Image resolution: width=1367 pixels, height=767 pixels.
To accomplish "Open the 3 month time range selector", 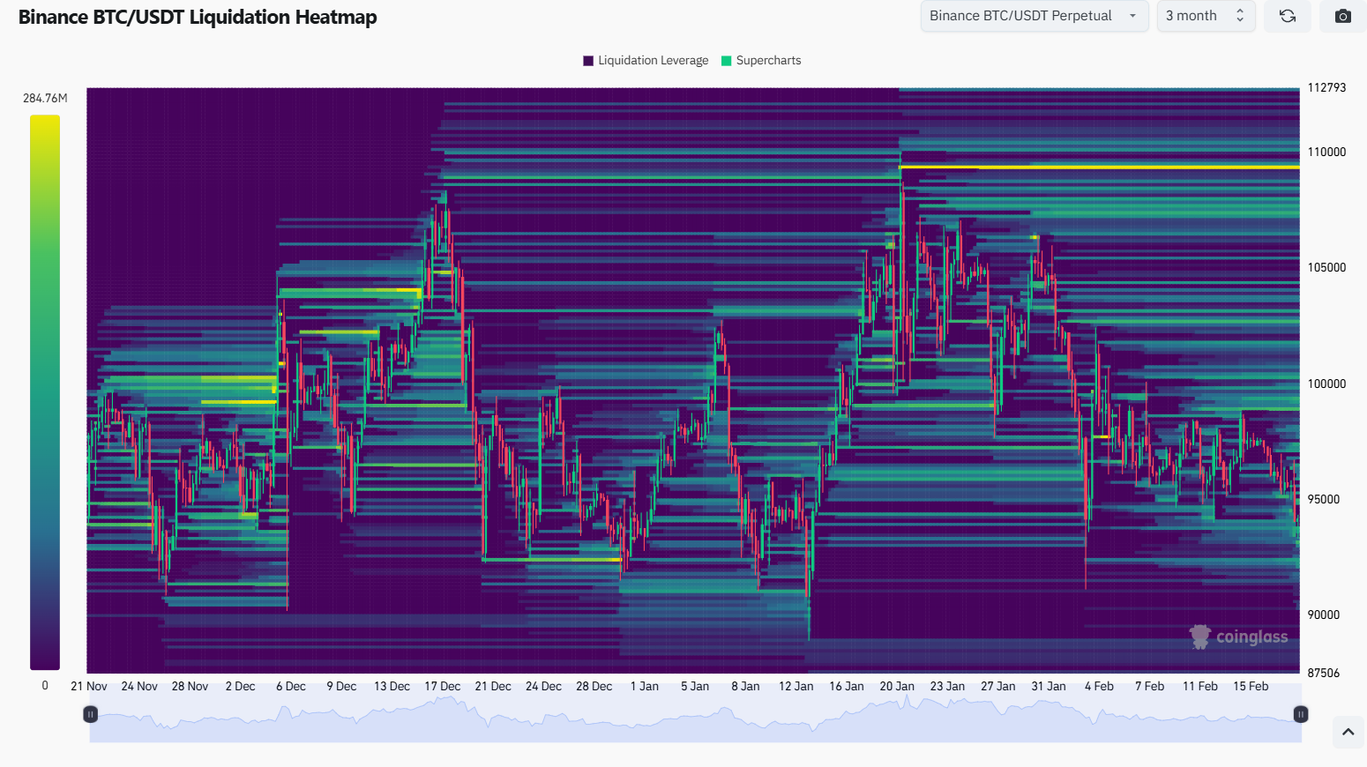I will (x=1206, y=16).
